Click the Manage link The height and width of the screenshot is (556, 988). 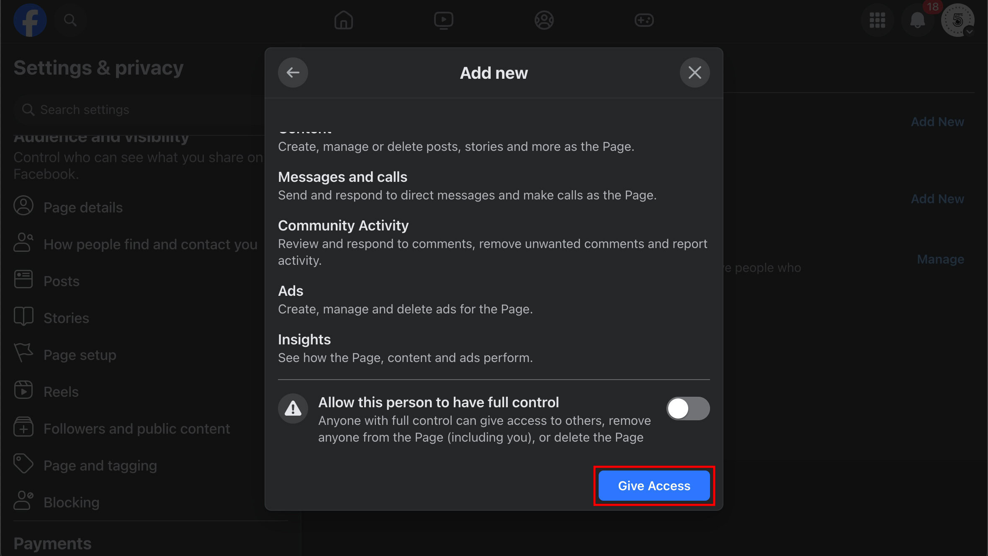pyautogui.click(x=940, y=259)
